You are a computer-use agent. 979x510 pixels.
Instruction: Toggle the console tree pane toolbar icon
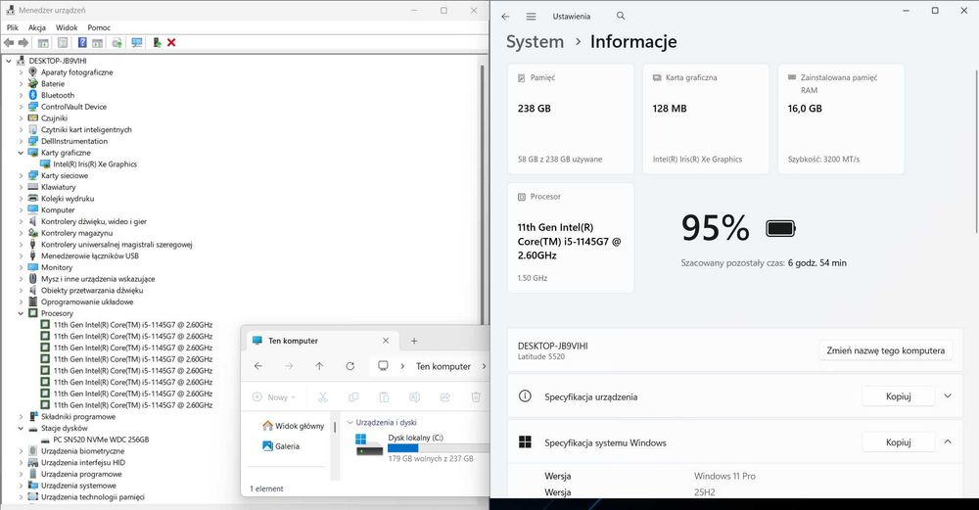point(43,42)
